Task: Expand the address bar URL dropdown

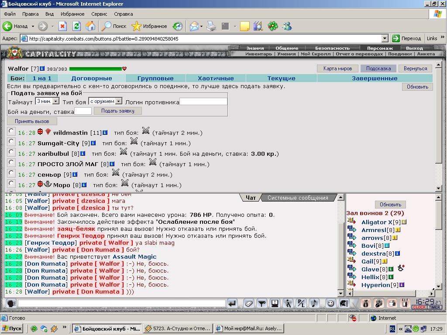Action: 385,38
